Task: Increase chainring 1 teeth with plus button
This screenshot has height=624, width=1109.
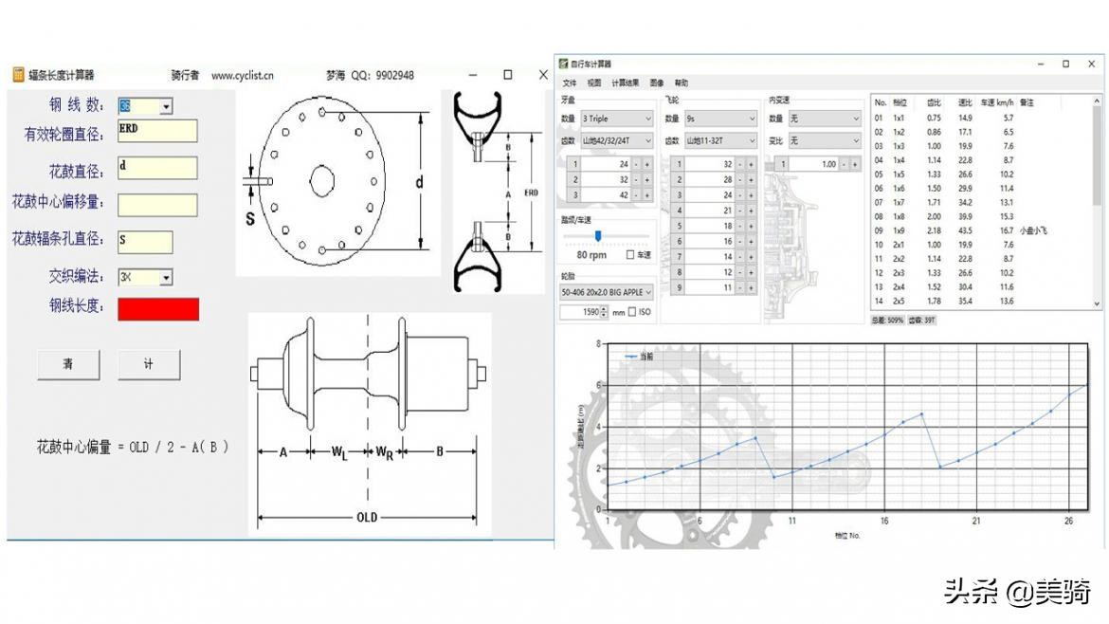Action: pos(647,164)
